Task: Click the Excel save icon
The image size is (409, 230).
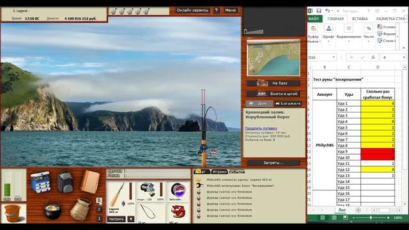Action: [319, 11]
